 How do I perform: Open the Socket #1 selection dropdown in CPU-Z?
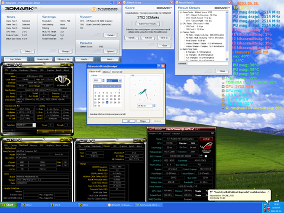(x=34, y=125)
